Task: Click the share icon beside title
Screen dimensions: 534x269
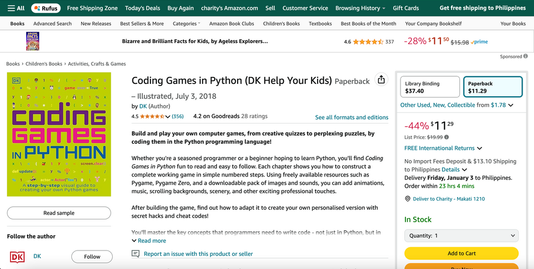Action: tap(381, 80)
